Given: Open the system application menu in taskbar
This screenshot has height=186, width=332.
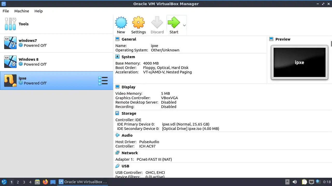Looking at the screenshot, I should tap(4, 182).
